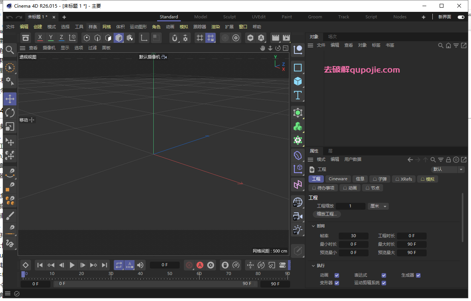The image size is (471, 301).
Task: Click the home icon in Object Manager
Action: coord(448,45)
